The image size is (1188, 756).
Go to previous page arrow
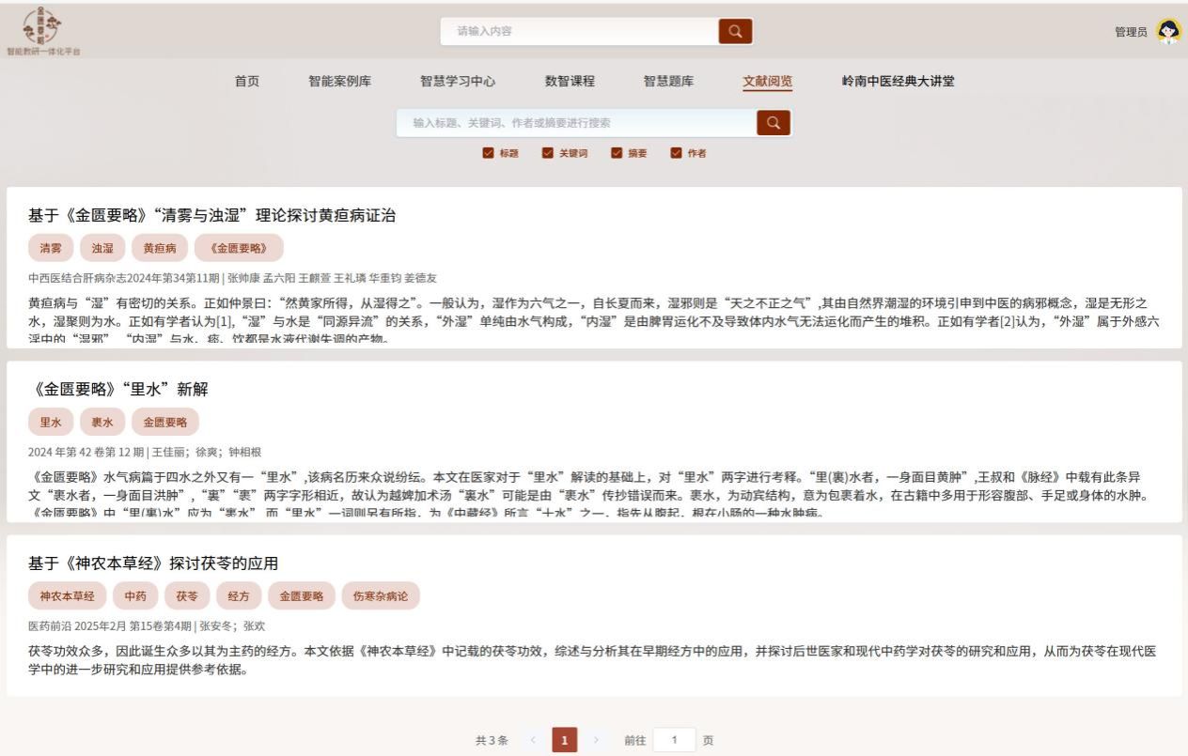533,740
